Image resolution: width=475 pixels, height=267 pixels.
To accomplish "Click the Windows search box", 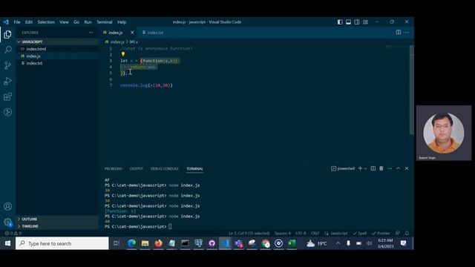I will (x=62, y=243).
